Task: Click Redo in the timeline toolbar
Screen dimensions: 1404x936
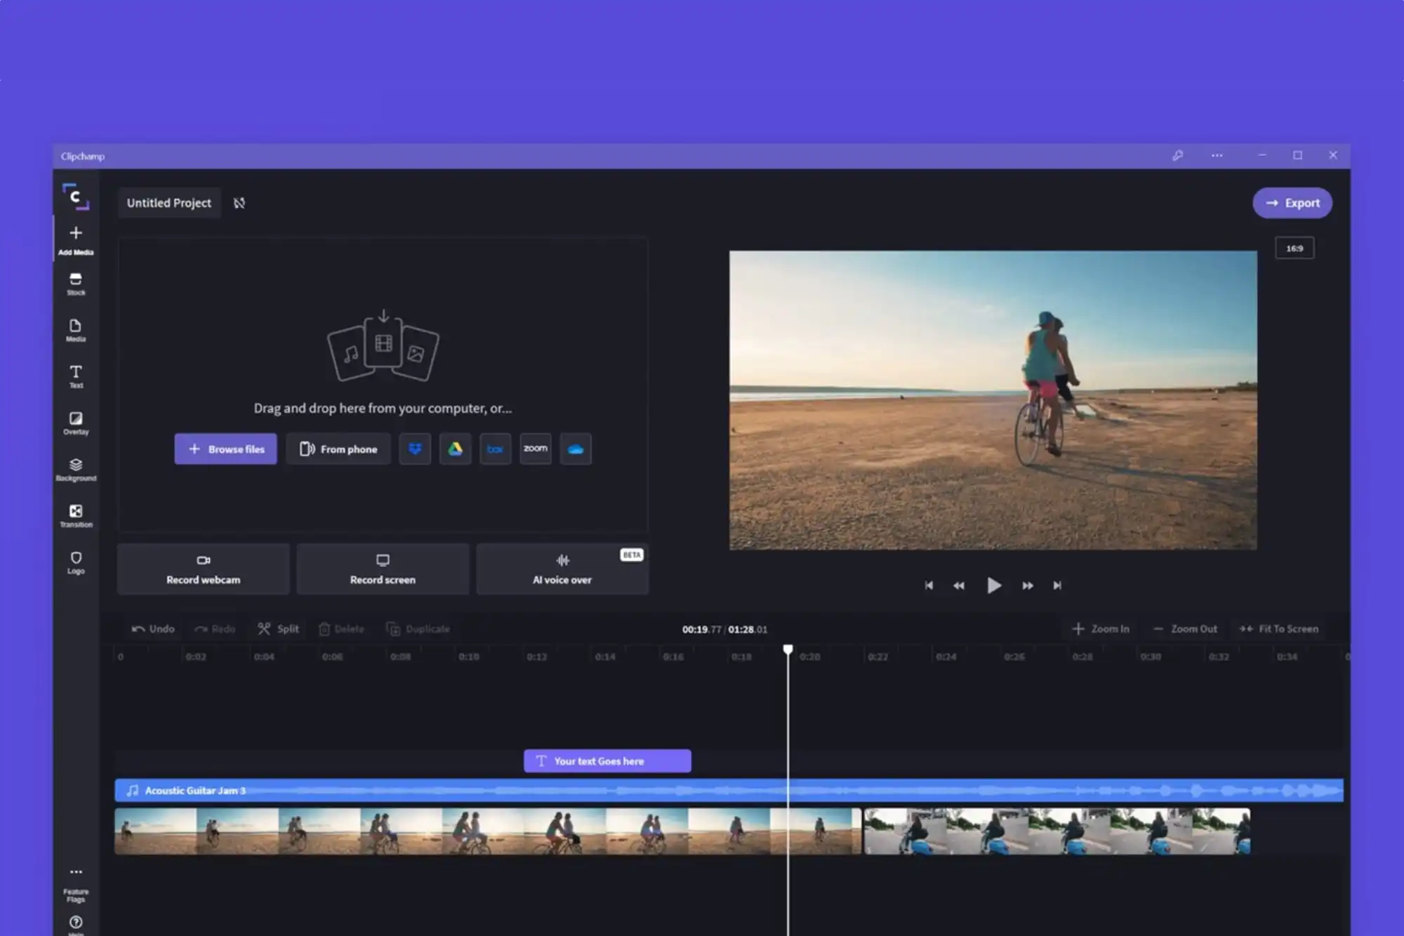Action: pyautogui.click(x=215, y=628)
